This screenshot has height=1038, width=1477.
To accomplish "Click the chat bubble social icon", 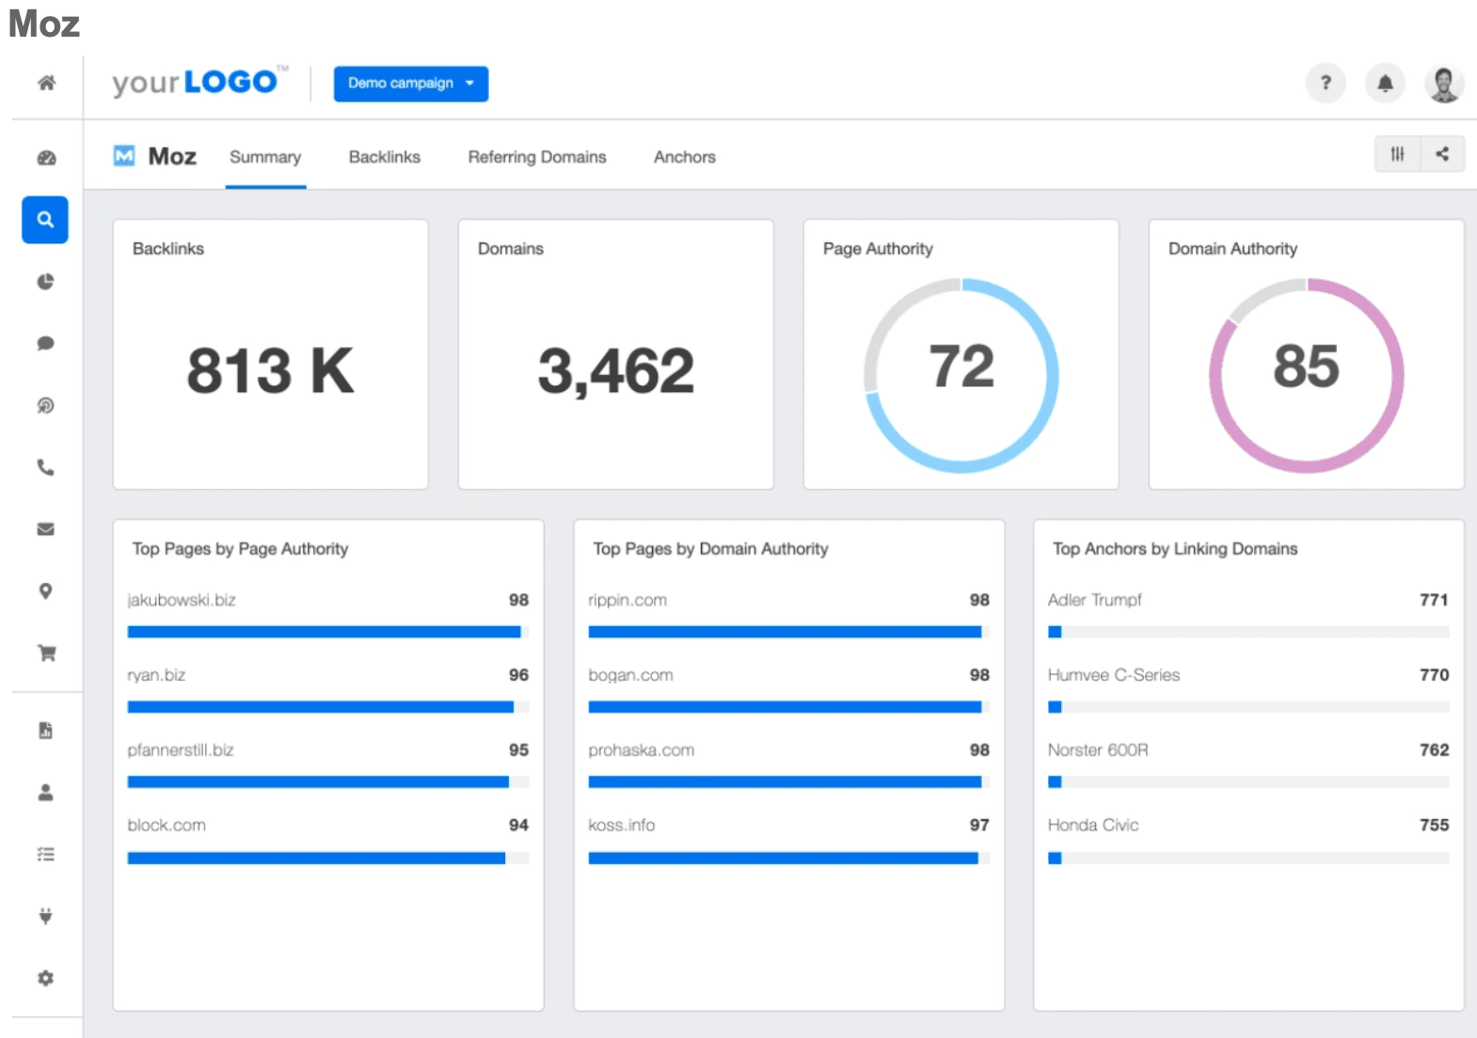I will coord(45,343).
